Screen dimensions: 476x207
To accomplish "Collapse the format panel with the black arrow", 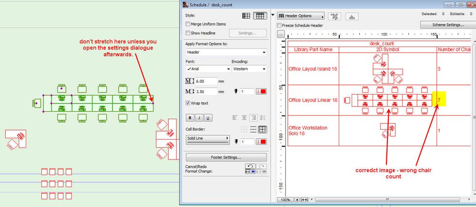I will (x=273, y=15).
